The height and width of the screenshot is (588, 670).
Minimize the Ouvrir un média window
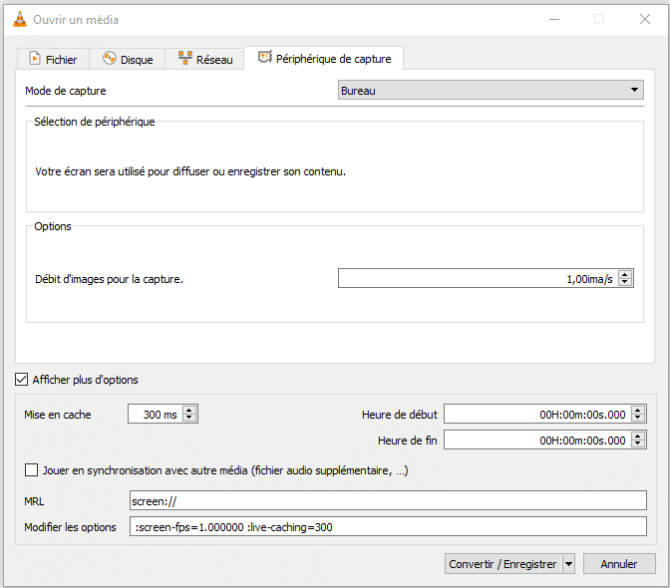pyautogui.click(x=553, y=19)
